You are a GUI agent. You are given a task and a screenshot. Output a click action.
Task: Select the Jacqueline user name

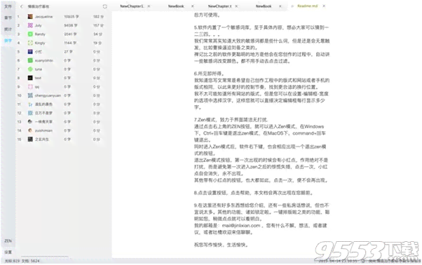tap(43, 17)
